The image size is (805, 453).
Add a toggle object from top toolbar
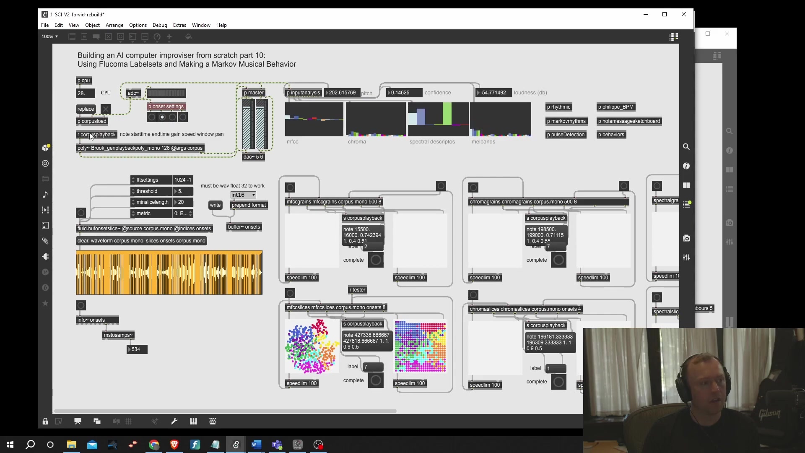tap(108, 37)
